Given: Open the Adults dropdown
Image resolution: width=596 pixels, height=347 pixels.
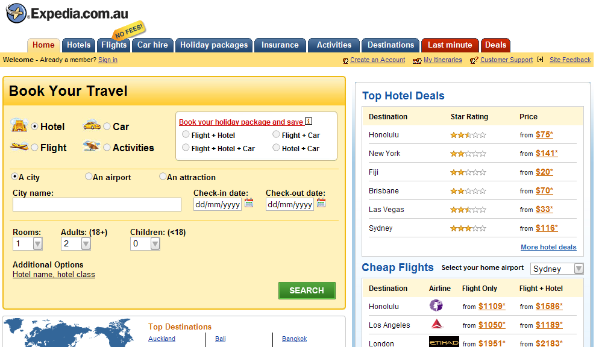Looking at the screenshot, I should pyautogui.click(x=76, y=243).
